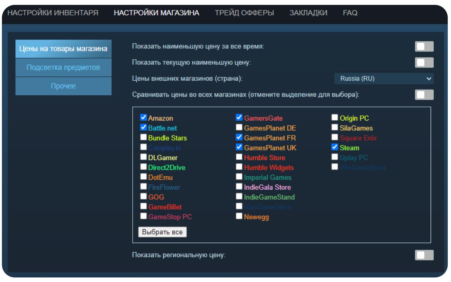Enable the IndieGala Store checkbox
The height and width of the screenshot is (282, 451).
[x=239, y=186]
